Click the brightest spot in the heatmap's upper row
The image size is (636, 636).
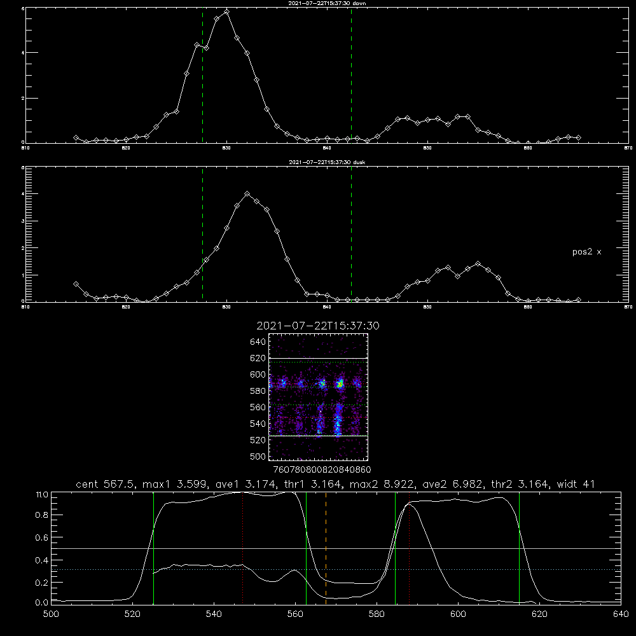pyautogui.click(x=341, y=384)
